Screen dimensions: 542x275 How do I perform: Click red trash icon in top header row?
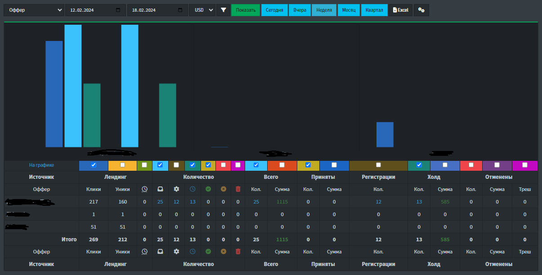pos(238,189)
